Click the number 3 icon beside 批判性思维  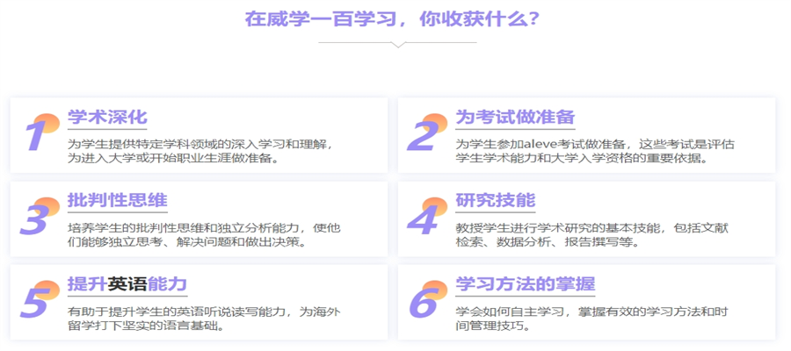tap(39, 217)
